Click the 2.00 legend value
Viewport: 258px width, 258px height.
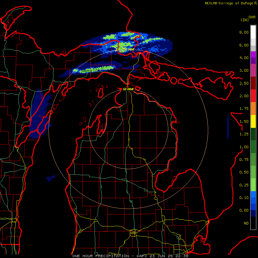coord(244,96)
